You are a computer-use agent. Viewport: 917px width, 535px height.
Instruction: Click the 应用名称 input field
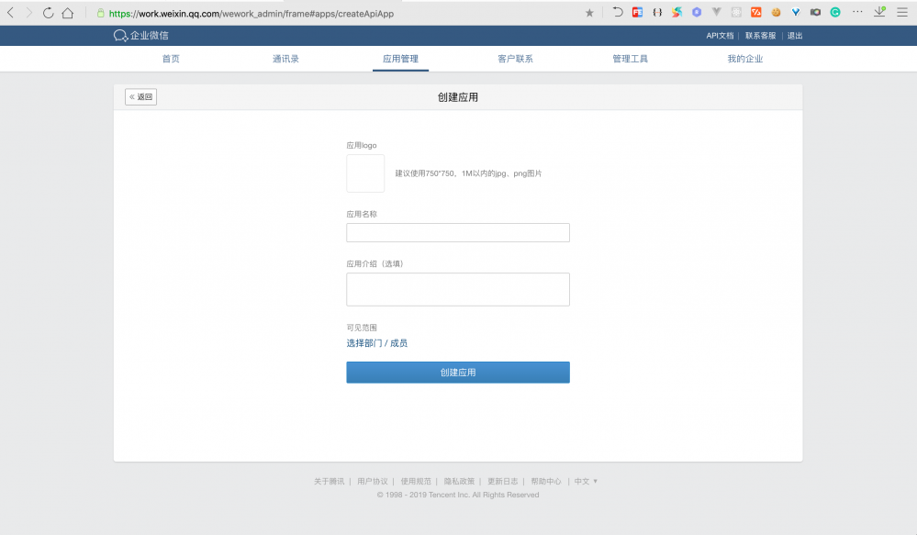point(457,232)
